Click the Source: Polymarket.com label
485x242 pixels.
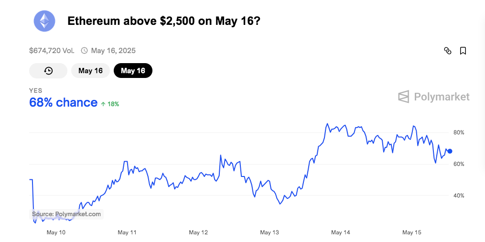pyautogui.click(x=66, y=214)
